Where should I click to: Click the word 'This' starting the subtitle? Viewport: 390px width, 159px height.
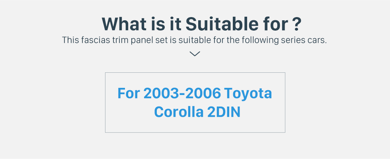coord(70,40)
